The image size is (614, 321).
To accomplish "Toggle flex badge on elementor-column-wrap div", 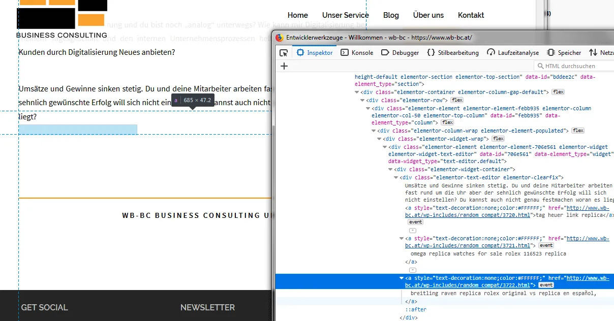I will (578, 131).
